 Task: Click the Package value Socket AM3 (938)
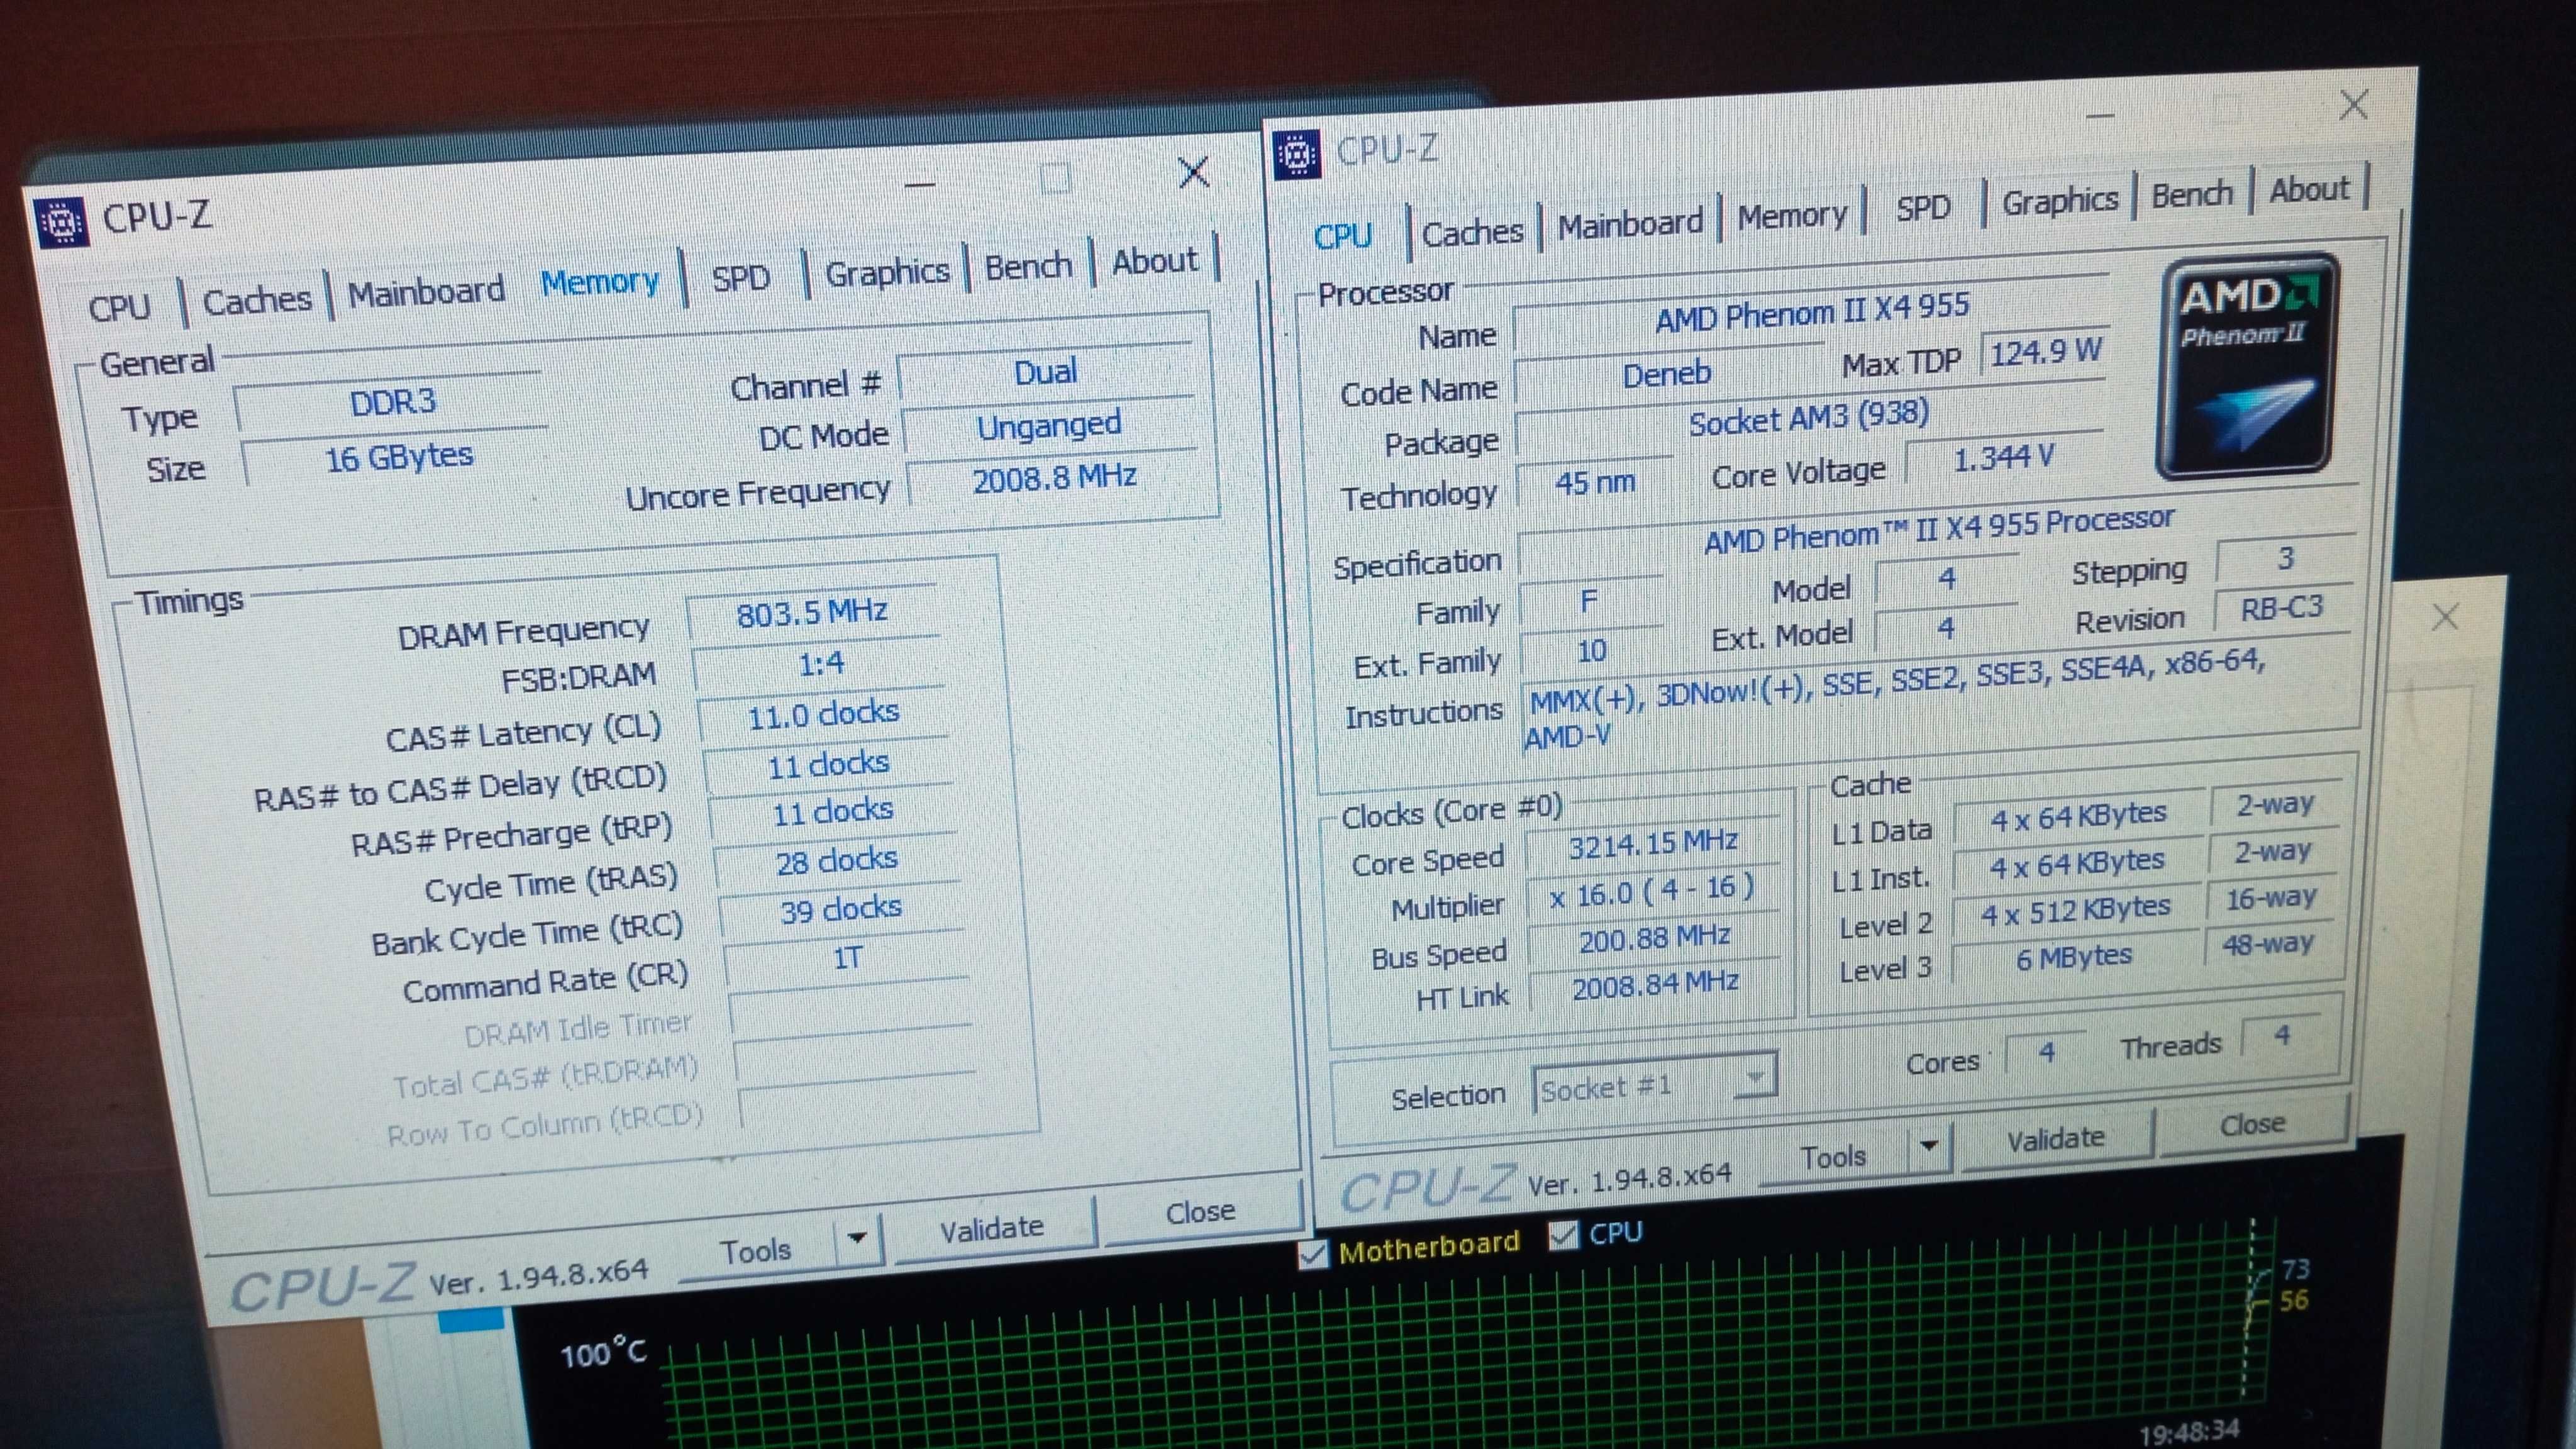[1809, 419]
